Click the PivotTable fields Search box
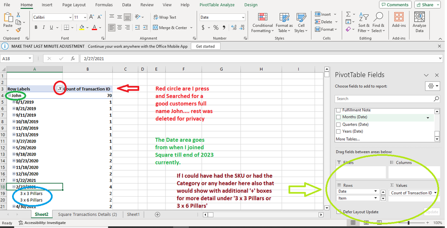447x228 pixels. tap(384, 99)
